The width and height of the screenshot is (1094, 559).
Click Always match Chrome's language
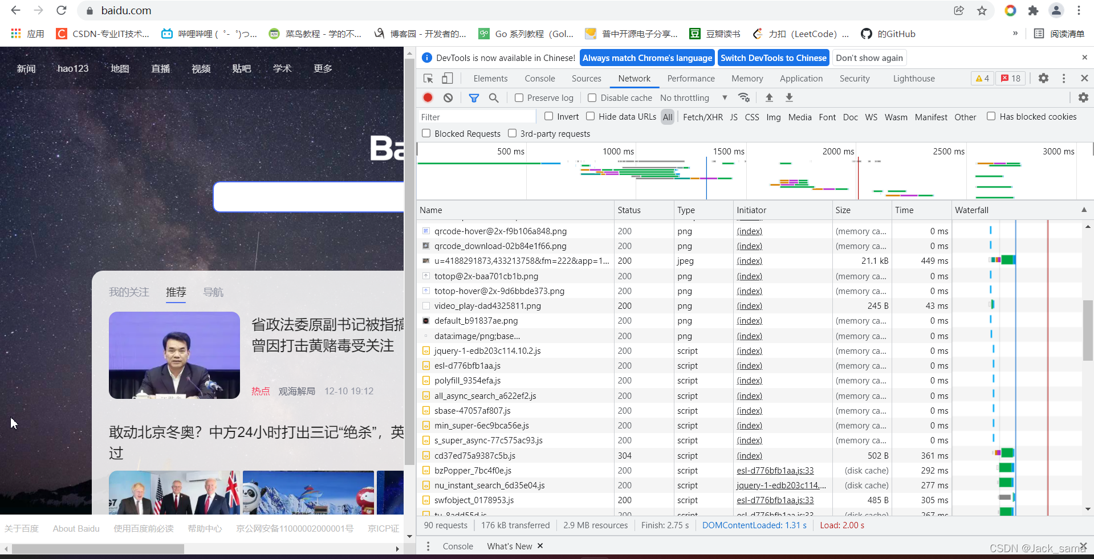647,58
